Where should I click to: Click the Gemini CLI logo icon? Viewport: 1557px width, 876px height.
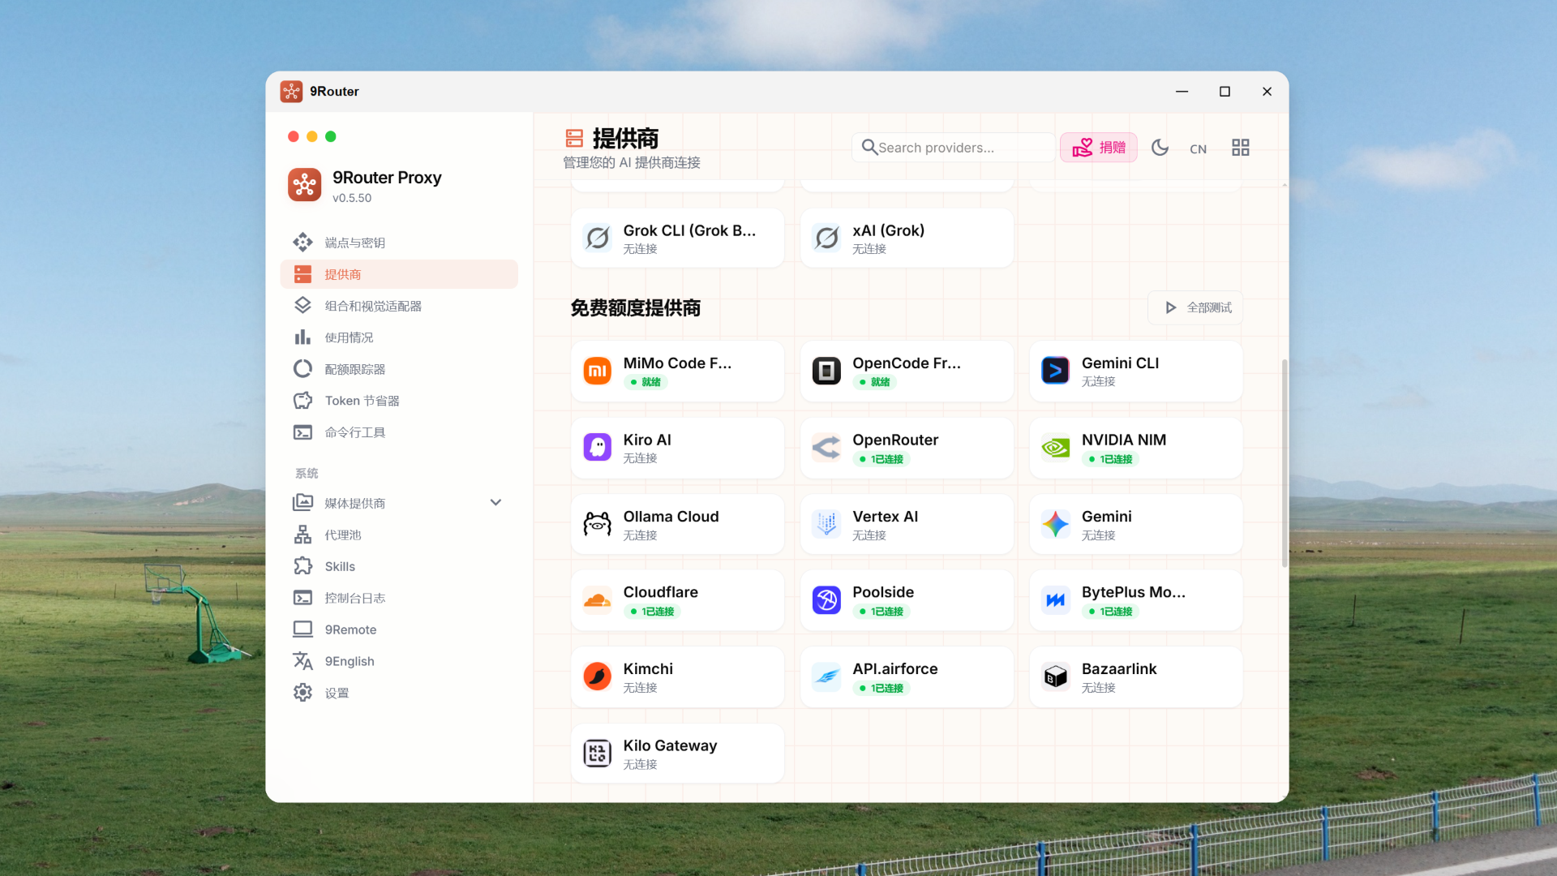tap(1056, 371)
